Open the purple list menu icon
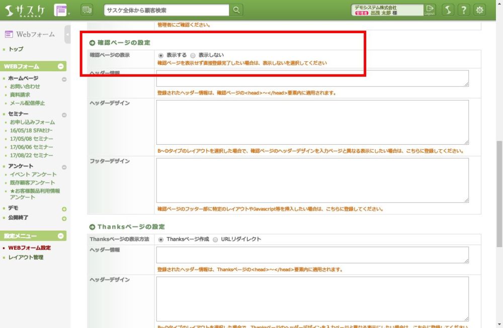The width and height of the screenshot is (503, 328). click(x=61, y=10)
